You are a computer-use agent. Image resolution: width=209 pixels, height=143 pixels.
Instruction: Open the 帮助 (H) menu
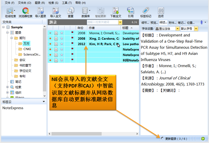coord(80,3)
